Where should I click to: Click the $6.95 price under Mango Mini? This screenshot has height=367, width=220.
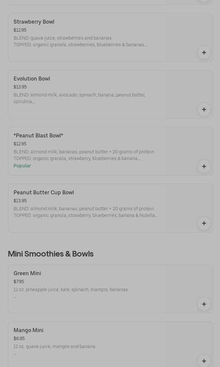pos(19,338)
